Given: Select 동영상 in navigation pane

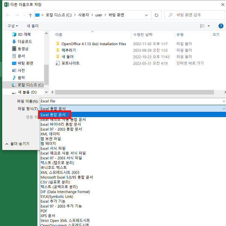Looking at the screenshot, I should coord(20,49).
